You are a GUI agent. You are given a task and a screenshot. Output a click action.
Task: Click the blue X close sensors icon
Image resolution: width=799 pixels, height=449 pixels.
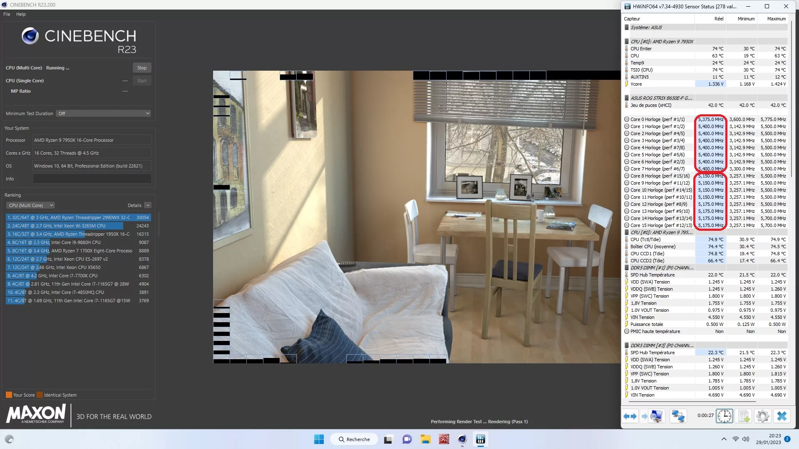(x=782, y=416)
